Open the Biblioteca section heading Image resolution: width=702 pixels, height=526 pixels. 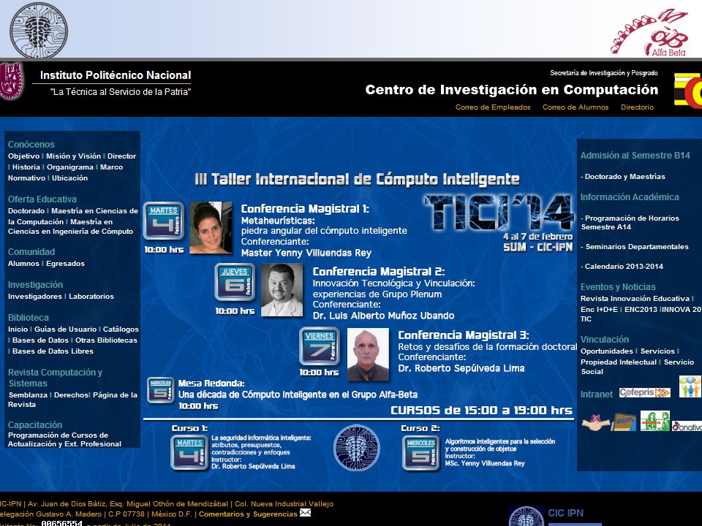(29, 317)
